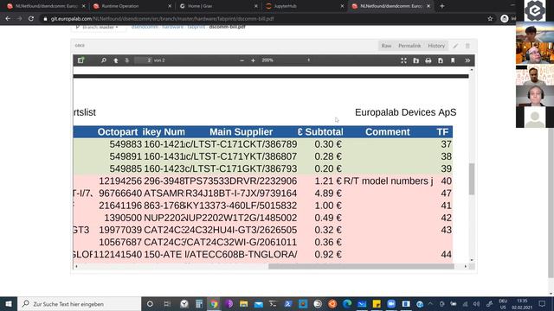Image resolution: width=554 pixels, height=311 pixels.
Task: Open File Explorer from taskbar
Action: click(x=243, y=304)
